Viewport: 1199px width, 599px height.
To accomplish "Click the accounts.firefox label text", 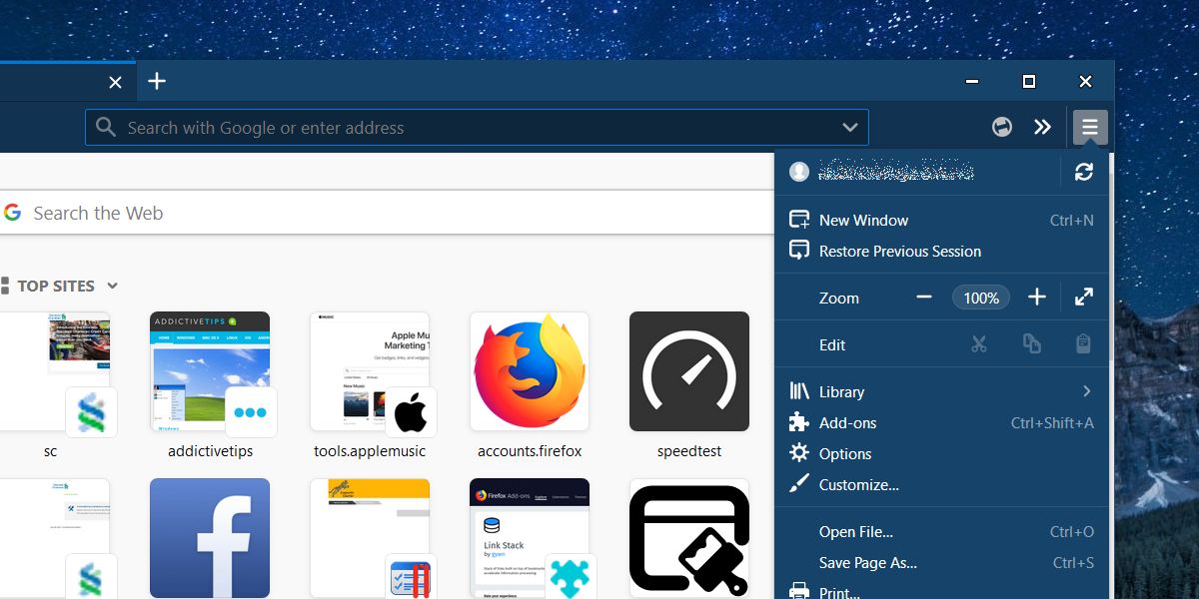I will 530,451.
